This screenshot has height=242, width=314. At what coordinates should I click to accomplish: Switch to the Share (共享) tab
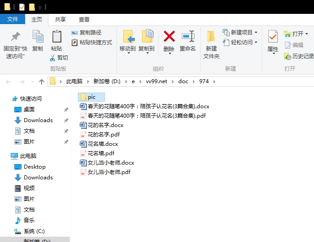tap(60, 20)
